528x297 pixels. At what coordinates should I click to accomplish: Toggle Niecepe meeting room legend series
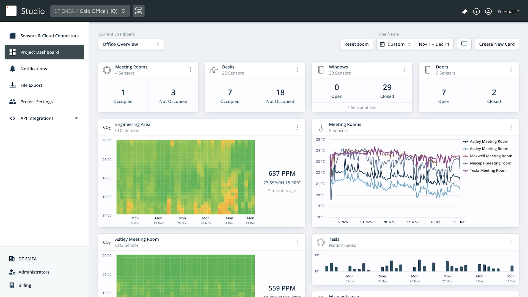[x=490, y=163]
